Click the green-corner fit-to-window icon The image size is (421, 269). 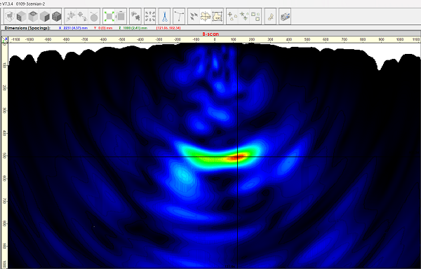tap(109, 17)
